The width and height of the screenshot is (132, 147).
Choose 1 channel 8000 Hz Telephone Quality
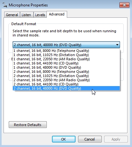pos(66,51)
